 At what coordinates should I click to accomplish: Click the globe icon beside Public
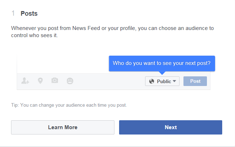point(151,81)
